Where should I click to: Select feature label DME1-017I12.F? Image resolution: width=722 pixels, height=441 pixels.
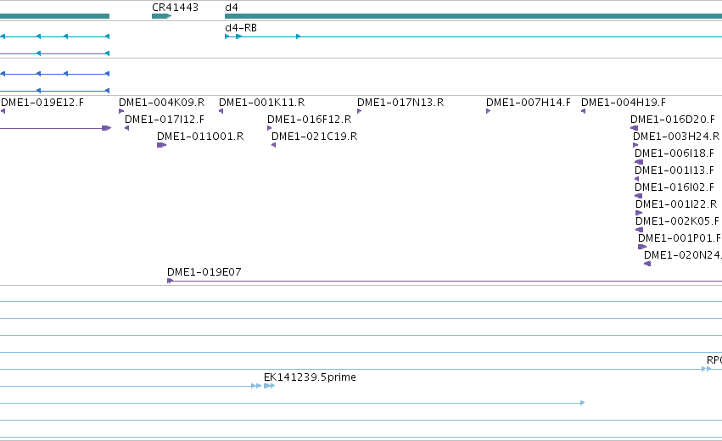(165, 120)
